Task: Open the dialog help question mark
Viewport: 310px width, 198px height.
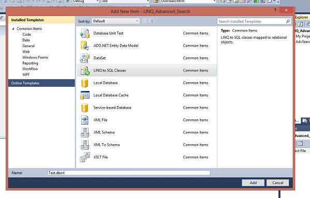Action: pyautogui.click(x=275, y=10)
